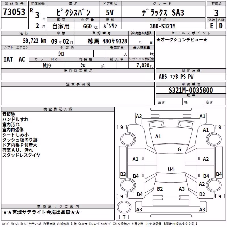Screen dimensions: 227x227
Task: Select the inspector note シートしみ小
Action: pyautogui.click(x=16, y=134)
